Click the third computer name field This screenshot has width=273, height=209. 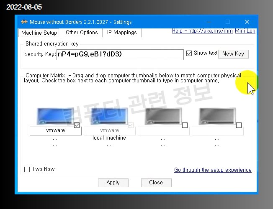tap(163, 131)
